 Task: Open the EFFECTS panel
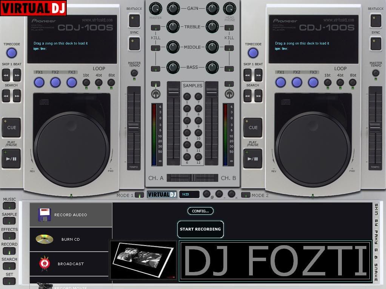click(x=9, y=236)
